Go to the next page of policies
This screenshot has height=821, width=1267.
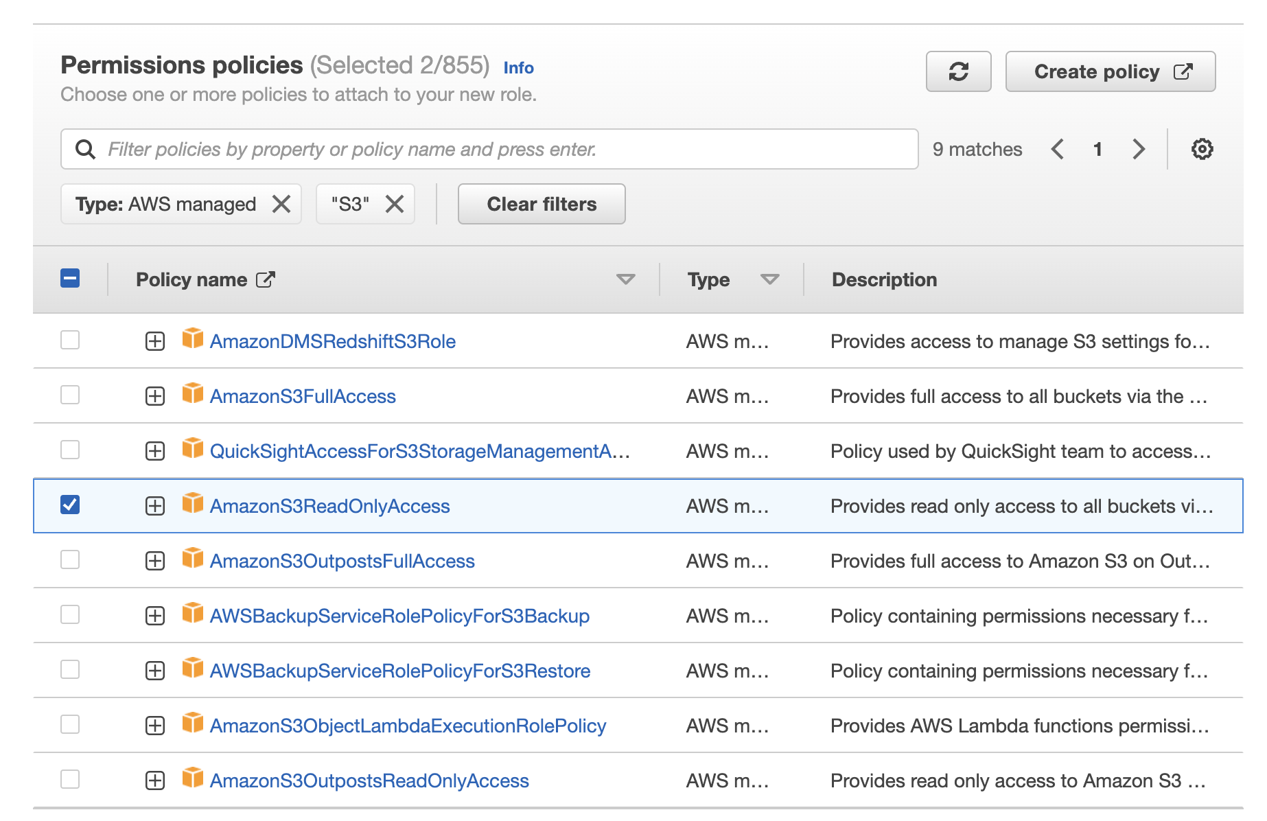(1139, 149)
